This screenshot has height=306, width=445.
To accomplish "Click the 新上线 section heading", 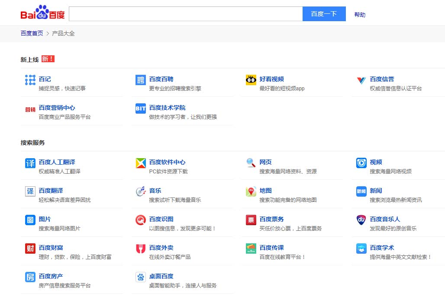I will [x=29, y=60].
